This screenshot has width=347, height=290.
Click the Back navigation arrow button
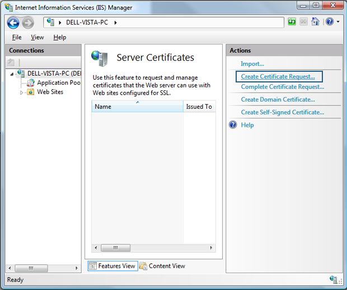13,22
